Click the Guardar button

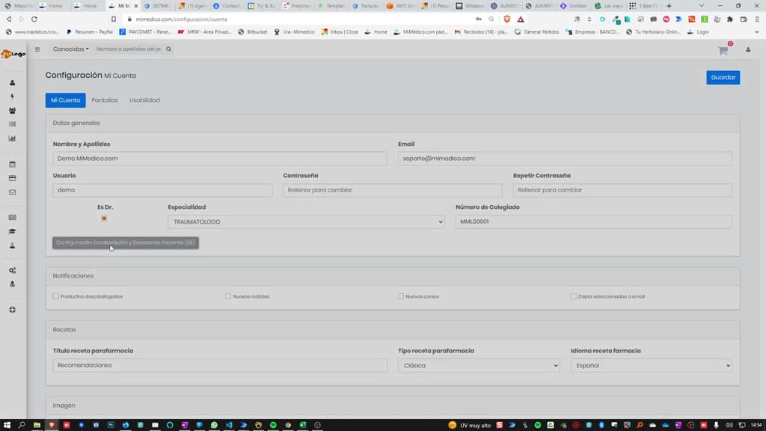coord(723,78)
